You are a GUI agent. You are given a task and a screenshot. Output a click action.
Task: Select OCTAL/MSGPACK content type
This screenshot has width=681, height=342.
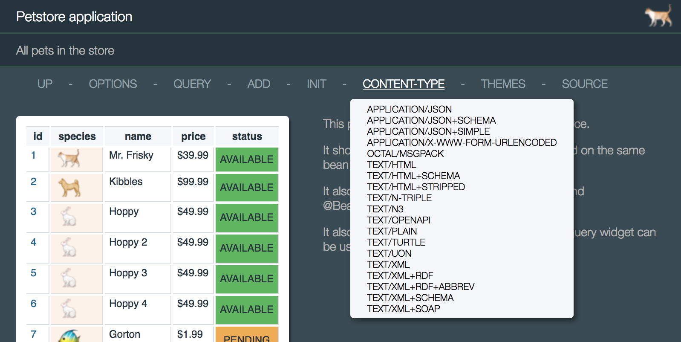click(405, 154)
